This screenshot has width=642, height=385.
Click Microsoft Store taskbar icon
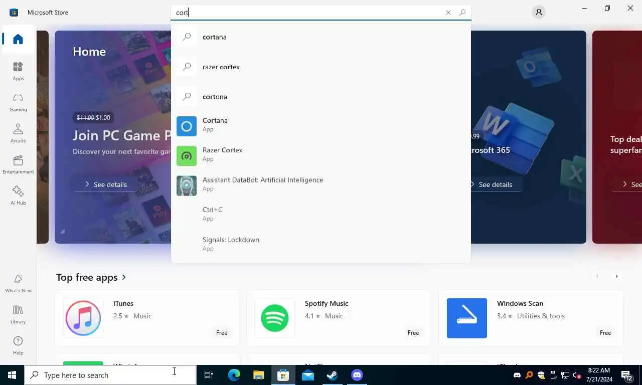tap(283, 375)
